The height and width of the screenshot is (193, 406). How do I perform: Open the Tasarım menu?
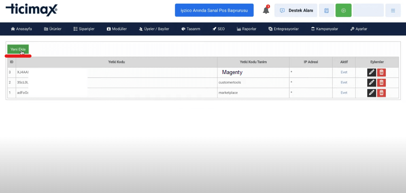(191, 29)
